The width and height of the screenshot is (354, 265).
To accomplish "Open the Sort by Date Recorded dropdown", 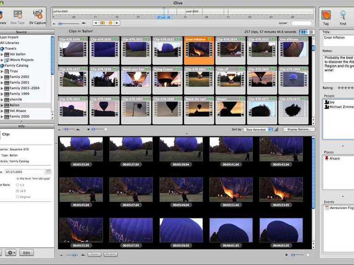I will (257, 130).
